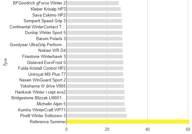Click the Firestone Winterhawk 3 label
This screenshot has height=134, width=192.
click(44, 56)
